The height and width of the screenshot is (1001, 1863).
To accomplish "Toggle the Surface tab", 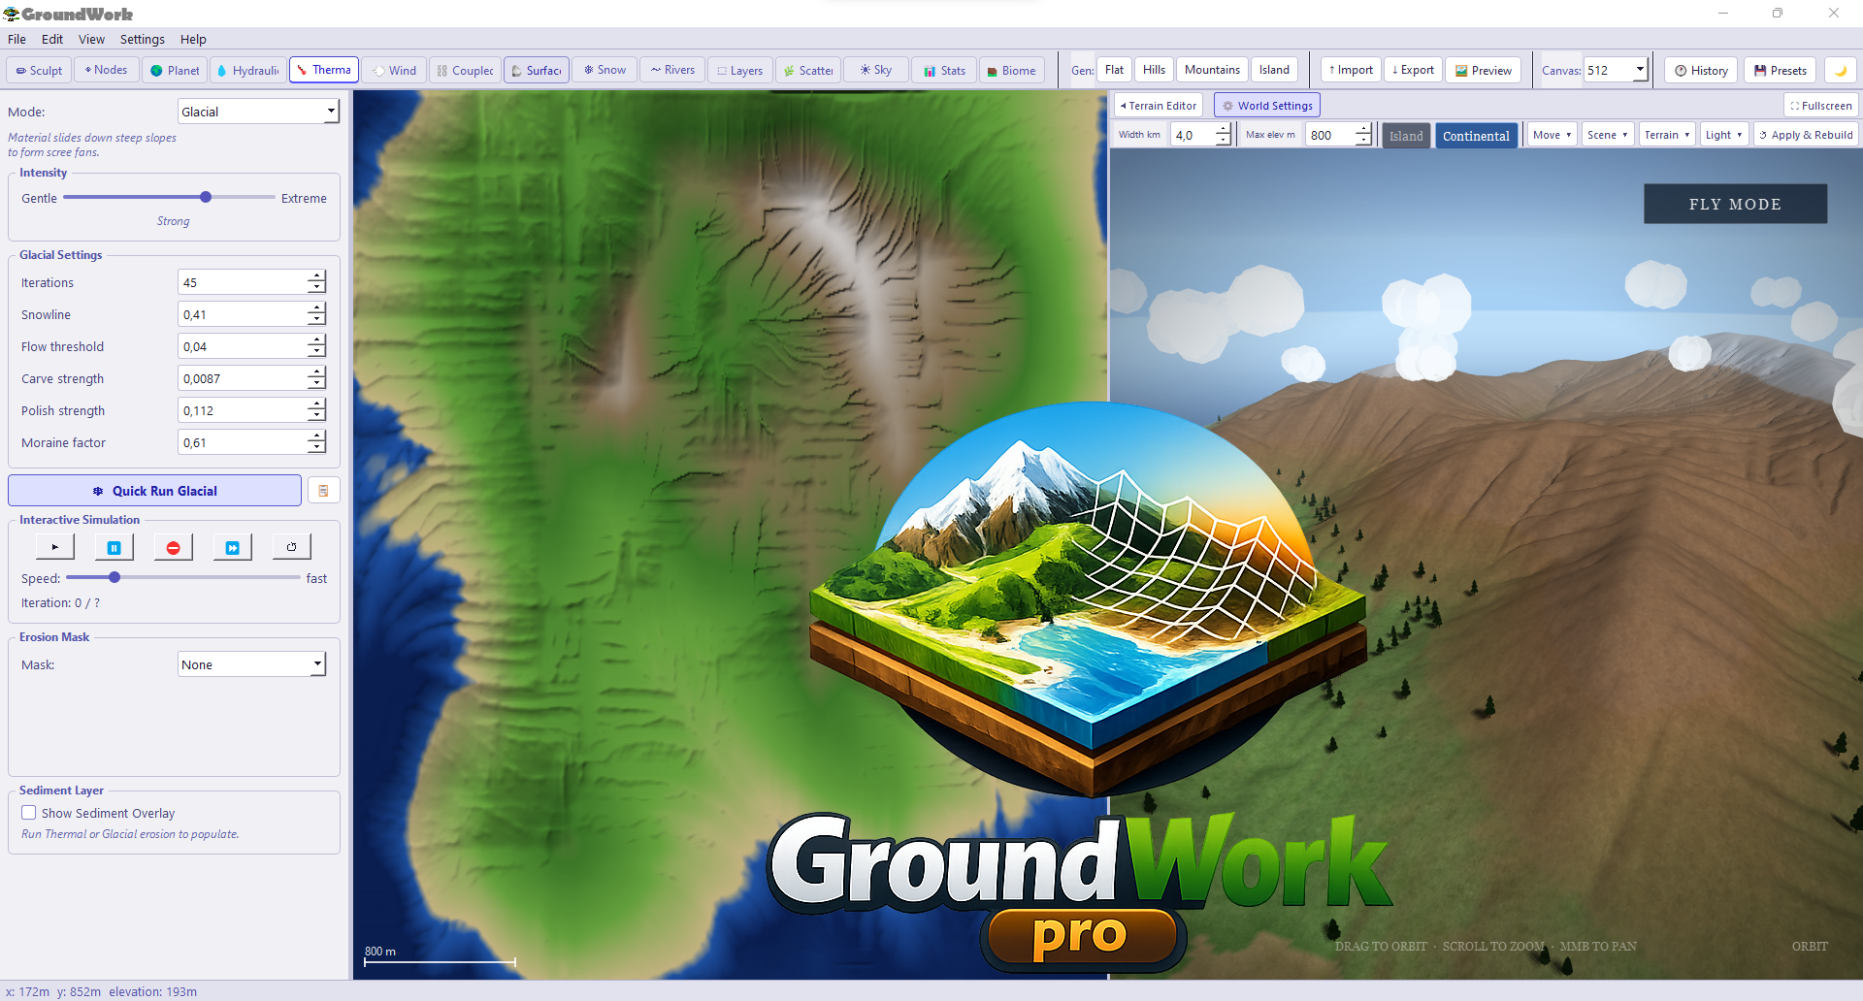I will click(537, 71).
